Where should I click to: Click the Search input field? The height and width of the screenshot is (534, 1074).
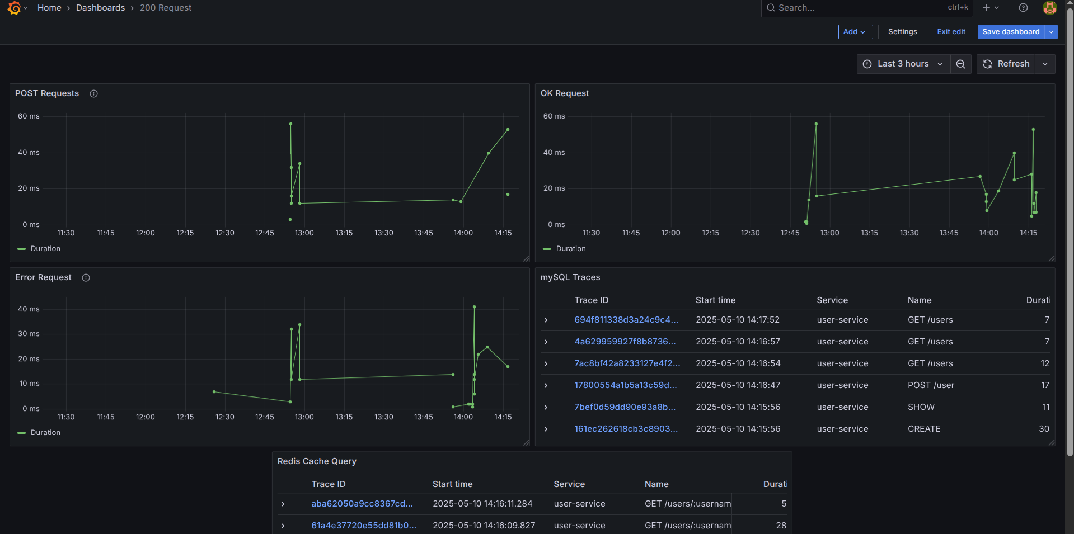click(x=867, y=8)
